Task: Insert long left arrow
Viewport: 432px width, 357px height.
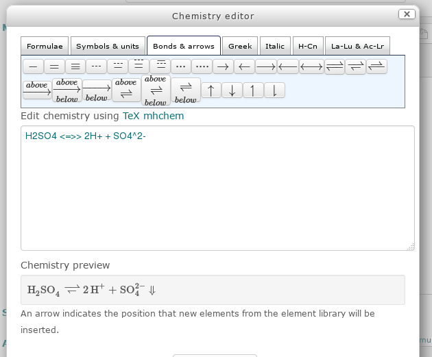Action: (x=288, y=66)
